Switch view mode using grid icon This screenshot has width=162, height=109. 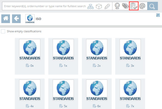coord(158,15)
